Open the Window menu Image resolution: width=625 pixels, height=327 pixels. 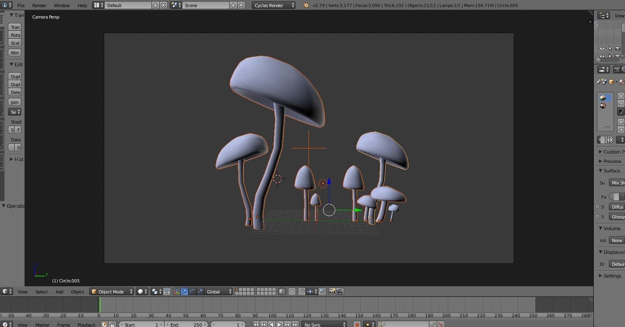point(62,5)
